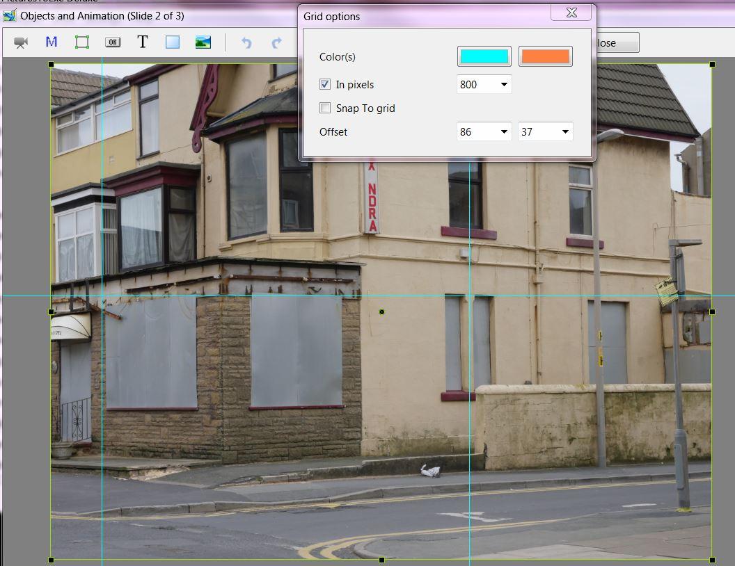Grab the top-left corner handle of the image
The height and width of the screenshot is (566, 735).
click(x=51, y=65)
